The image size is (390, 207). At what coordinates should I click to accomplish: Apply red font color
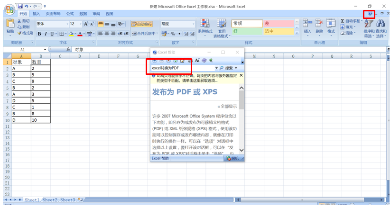coord(80,34)
